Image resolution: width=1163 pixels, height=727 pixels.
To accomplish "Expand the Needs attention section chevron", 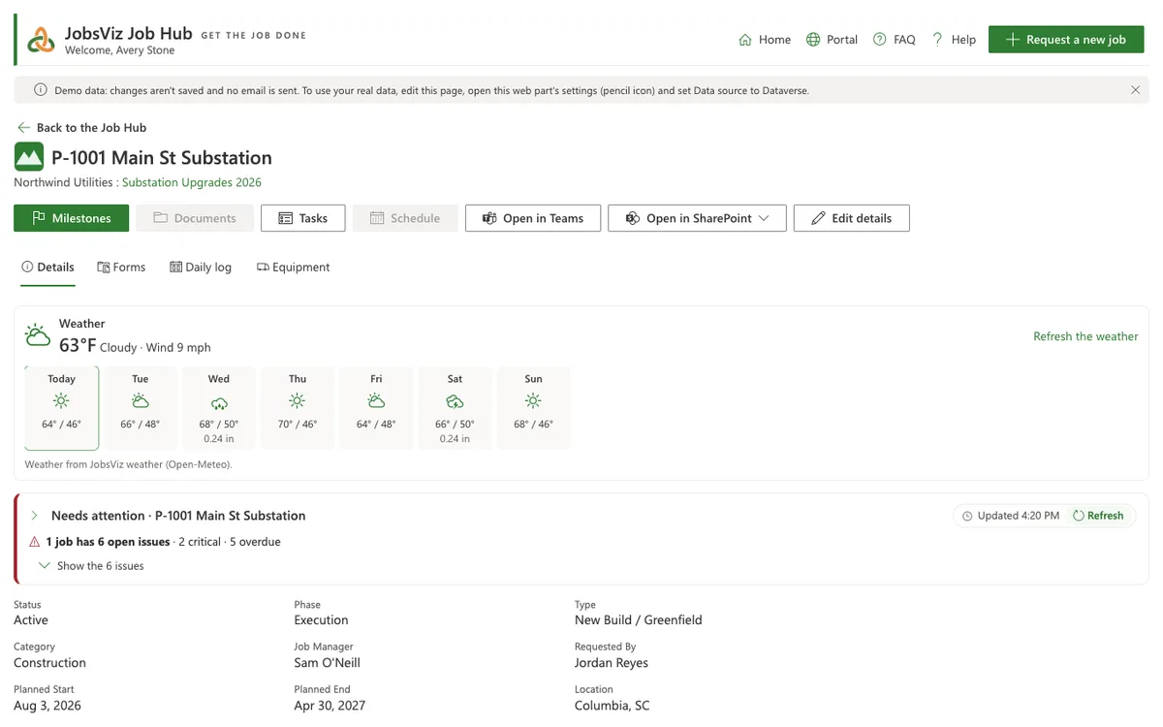I will coord(34,516).
